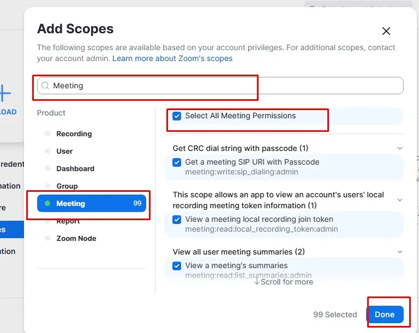
Task: Collapse the local recording token scope section
Action: click(x=400, y=200)
